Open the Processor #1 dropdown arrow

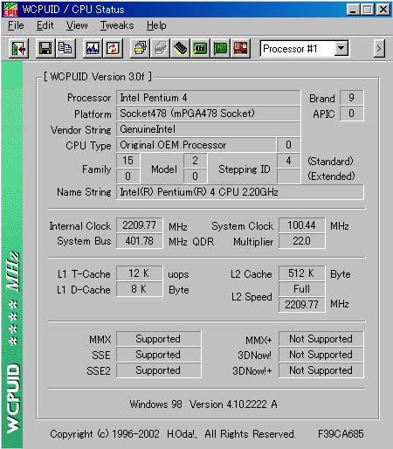pyautogui.click(x=341, y=49)
